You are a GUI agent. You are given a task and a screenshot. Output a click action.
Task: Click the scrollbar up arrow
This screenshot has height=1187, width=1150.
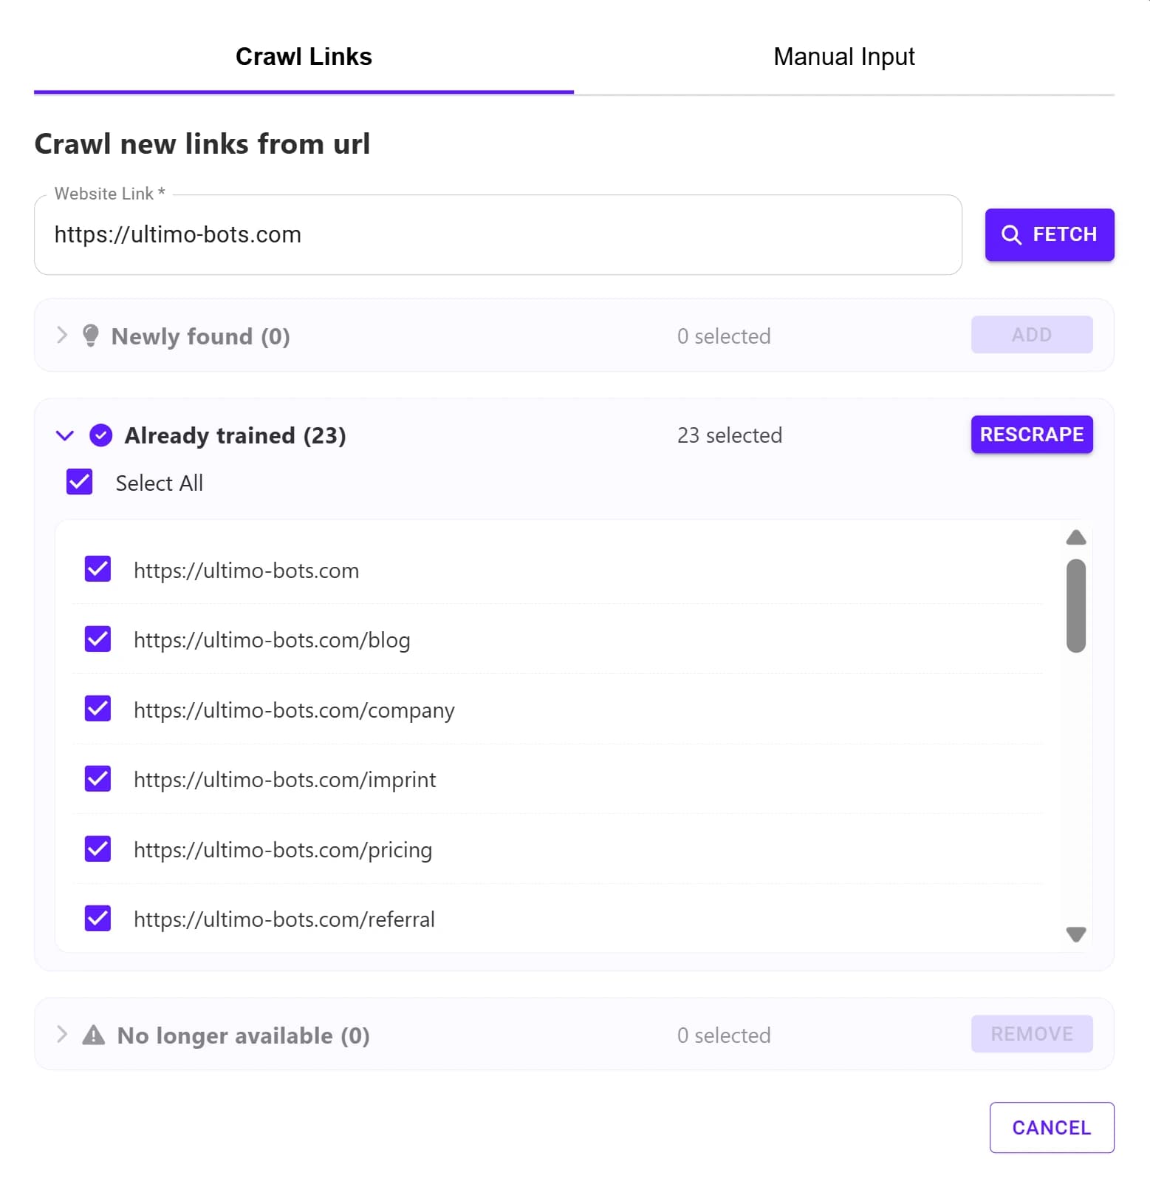click(x=1075, y=537)
